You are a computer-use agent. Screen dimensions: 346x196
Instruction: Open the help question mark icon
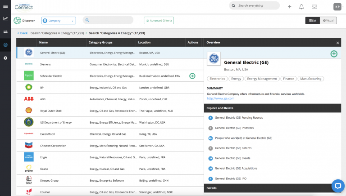click(x=5, y=58)
